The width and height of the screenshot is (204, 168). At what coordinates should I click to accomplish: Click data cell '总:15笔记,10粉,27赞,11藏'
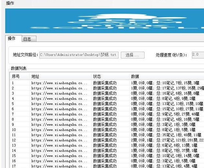180,109
